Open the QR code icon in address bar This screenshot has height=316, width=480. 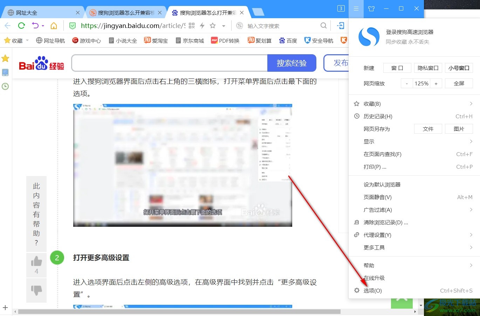pyautogui.click(x=192, y=26)
